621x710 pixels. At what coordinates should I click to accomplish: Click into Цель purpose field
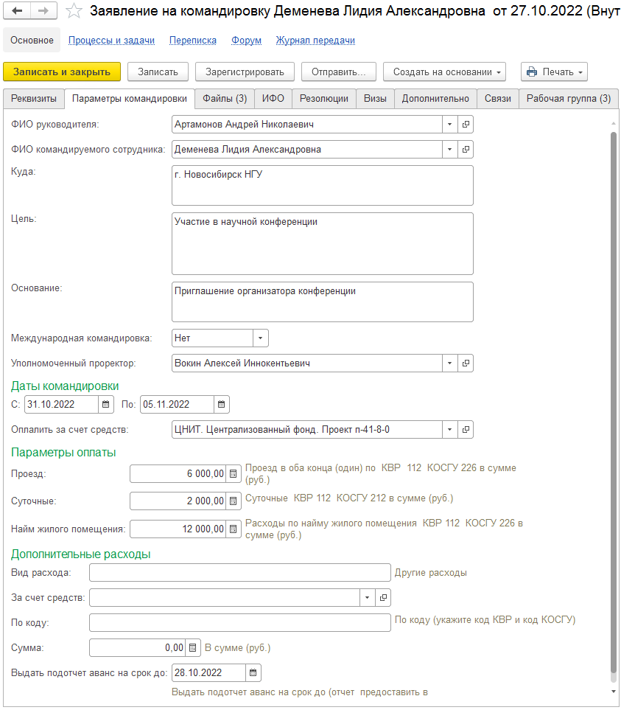click(323, 244)
